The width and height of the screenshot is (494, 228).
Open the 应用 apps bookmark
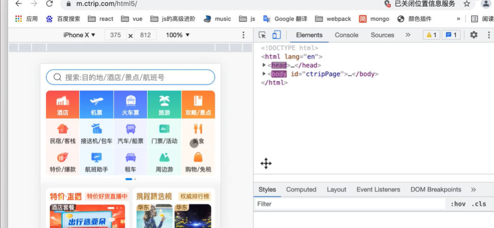point(26,19)
